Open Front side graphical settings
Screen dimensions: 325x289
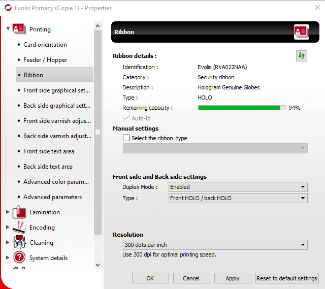click(56, 90)
